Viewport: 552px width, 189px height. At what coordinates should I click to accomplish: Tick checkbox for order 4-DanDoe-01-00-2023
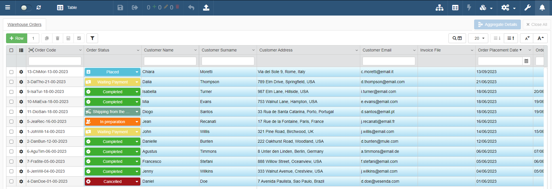tap(11, 182)
